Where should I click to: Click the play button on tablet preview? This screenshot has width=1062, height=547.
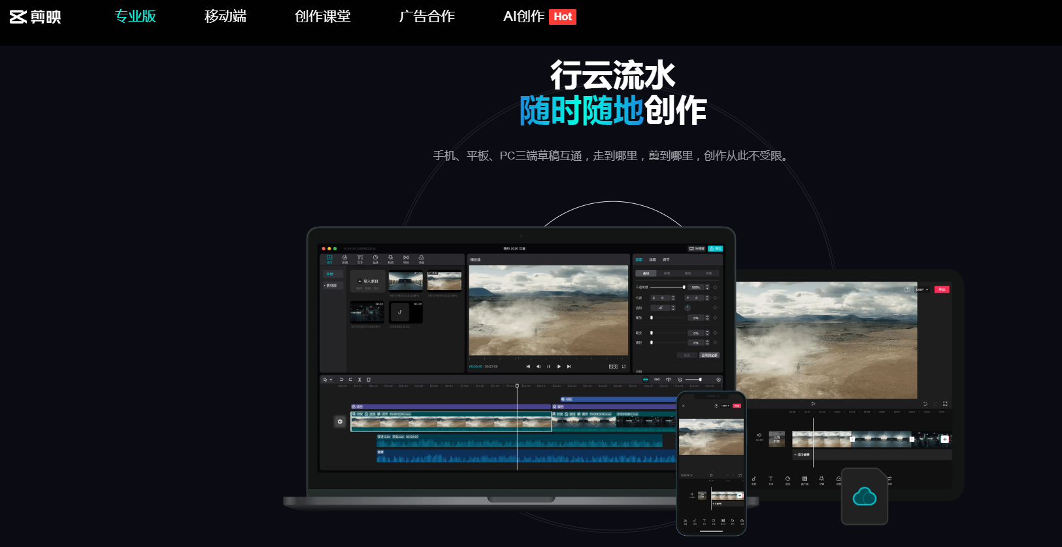coord(813,404)
